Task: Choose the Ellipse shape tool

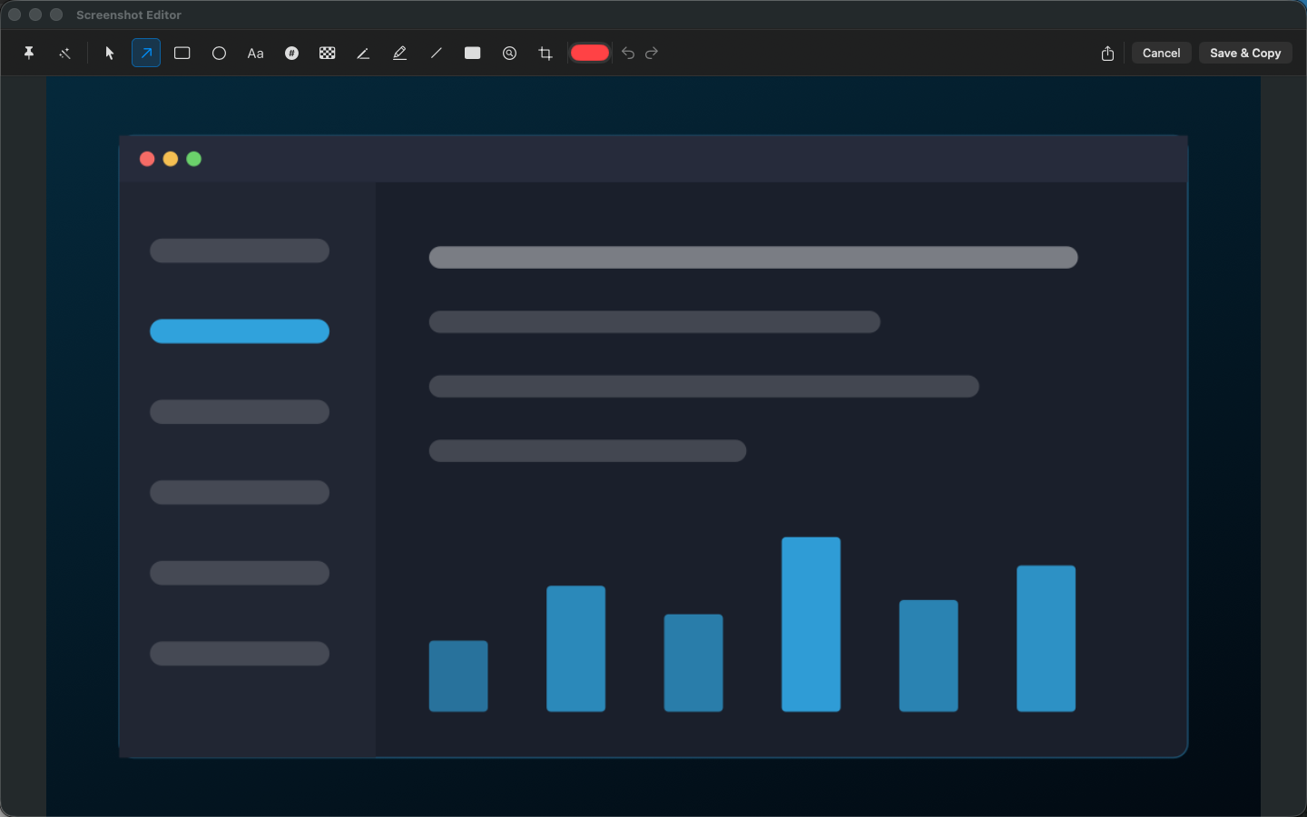Action: (x=219, y=54)
